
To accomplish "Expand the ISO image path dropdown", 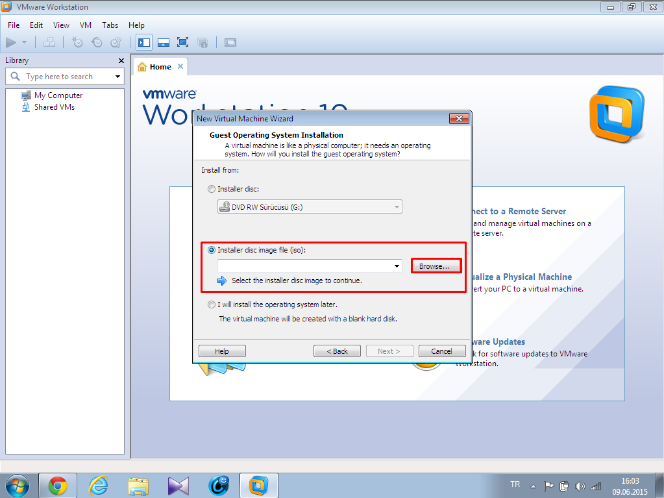I will click(397, 266).
